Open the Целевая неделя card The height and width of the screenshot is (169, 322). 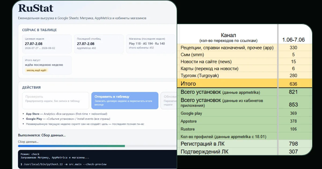point(47,44)
